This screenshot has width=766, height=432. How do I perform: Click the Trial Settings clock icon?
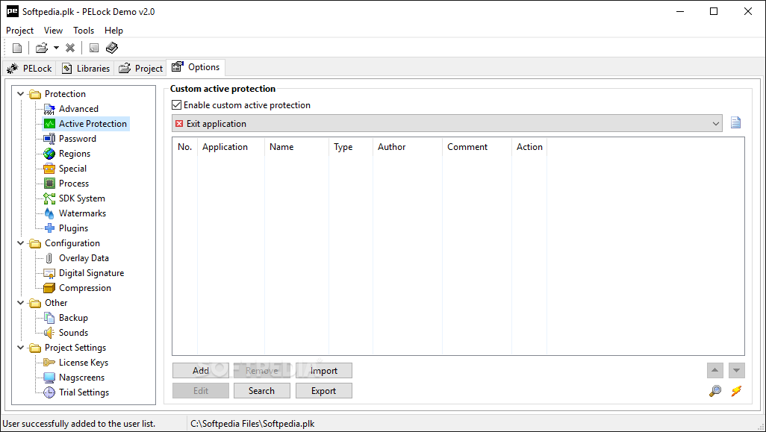pos(49,392)
